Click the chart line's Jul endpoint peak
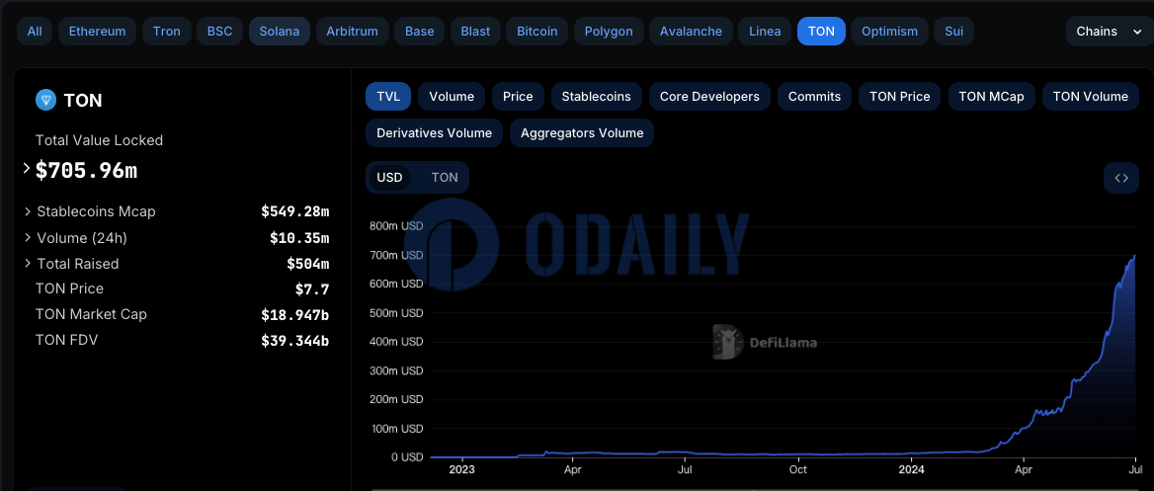The width and height of the screenshot is (1154, 491). pos(1134,256)
